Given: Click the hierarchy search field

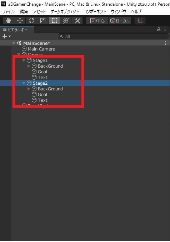Looking at the screenshot, I should 114,36.
